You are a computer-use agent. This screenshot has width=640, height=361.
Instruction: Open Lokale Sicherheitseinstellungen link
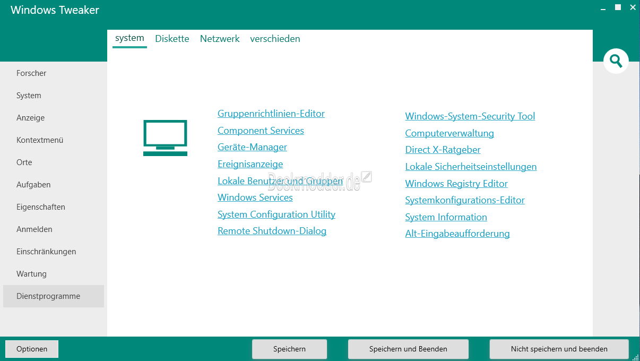coord(471,167)
